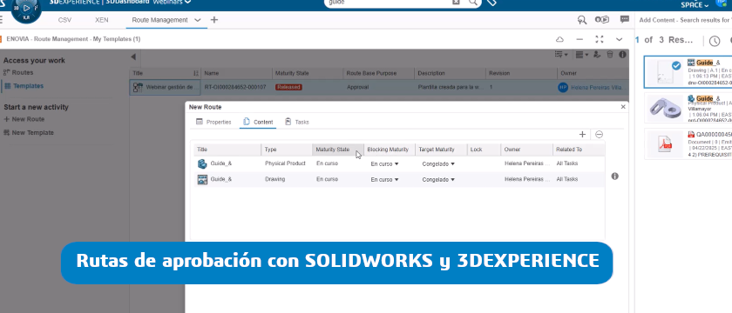Open the widget menu chevron

point(619,39)
